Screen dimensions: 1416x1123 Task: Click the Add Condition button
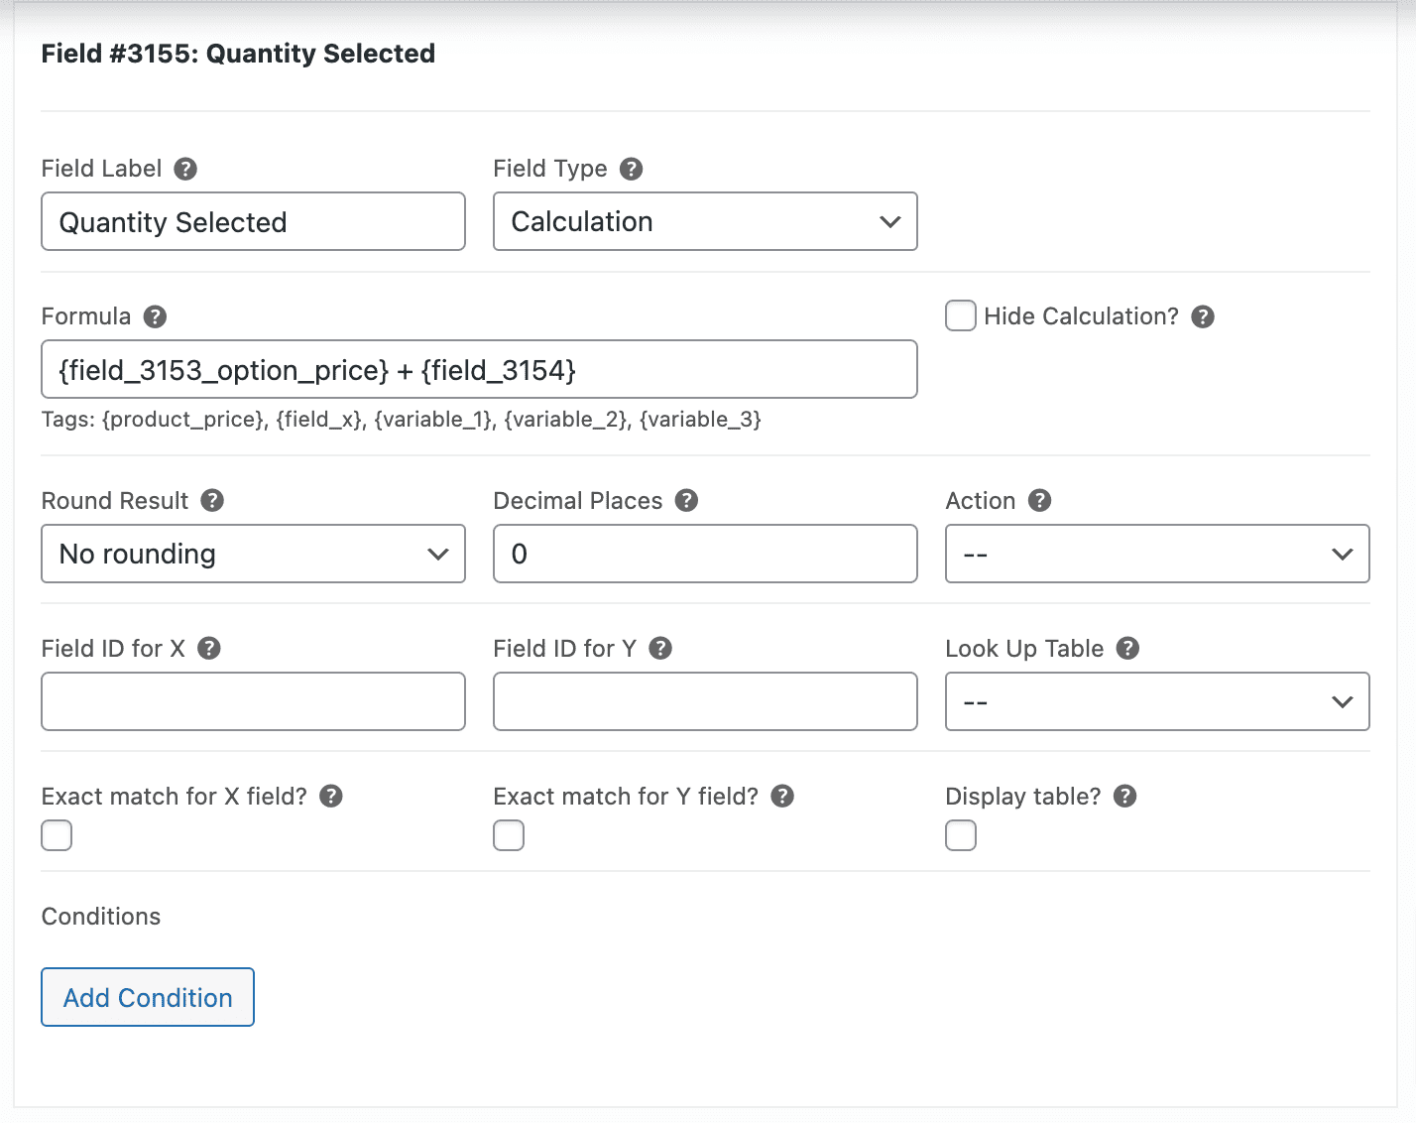(x=148, y=997)
